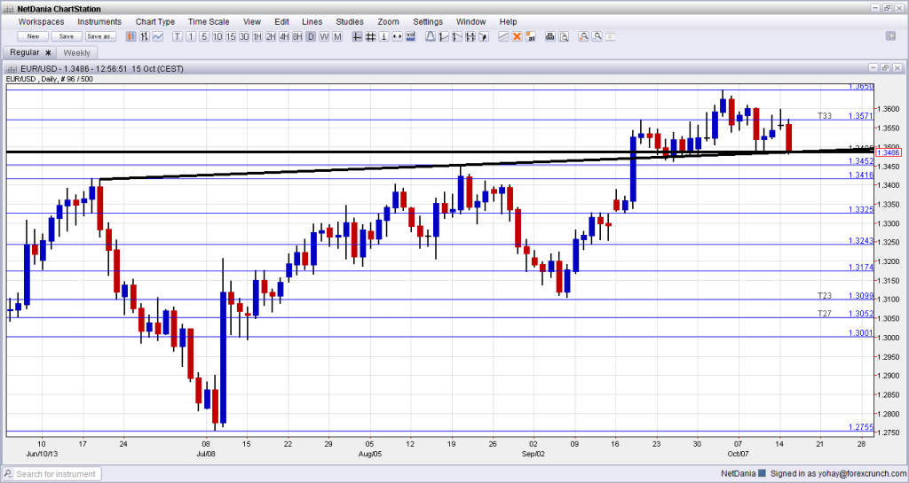Switch to the Regular workspace tab
909x483 pixels.
pos(29,52)
